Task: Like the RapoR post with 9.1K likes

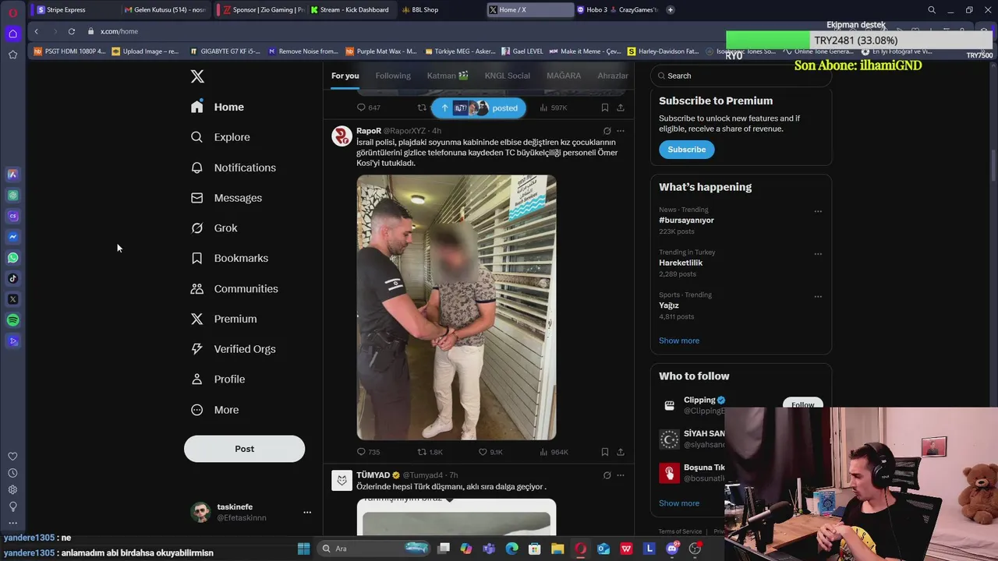Action: point(490,452)
